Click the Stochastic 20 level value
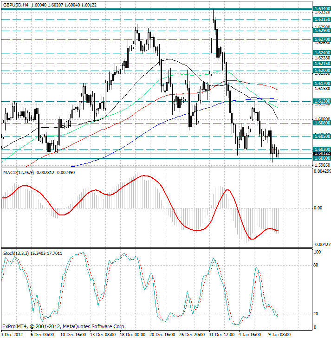 pyautogui.click(x=316, y=314)
